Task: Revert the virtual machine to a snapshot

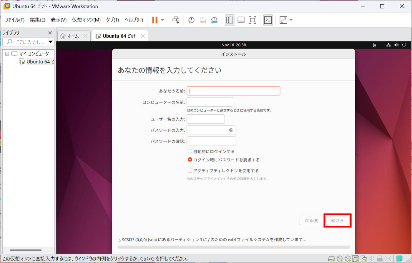Action: coord(203,20)
